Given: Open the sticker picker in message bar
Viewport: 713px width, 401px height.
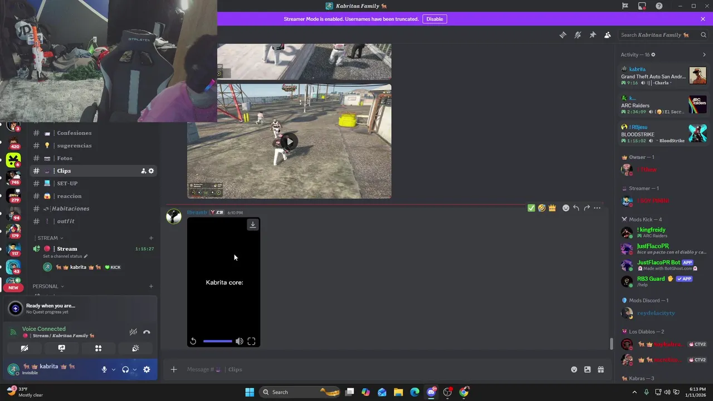Looking at the screenshot, I should (574, 369).
